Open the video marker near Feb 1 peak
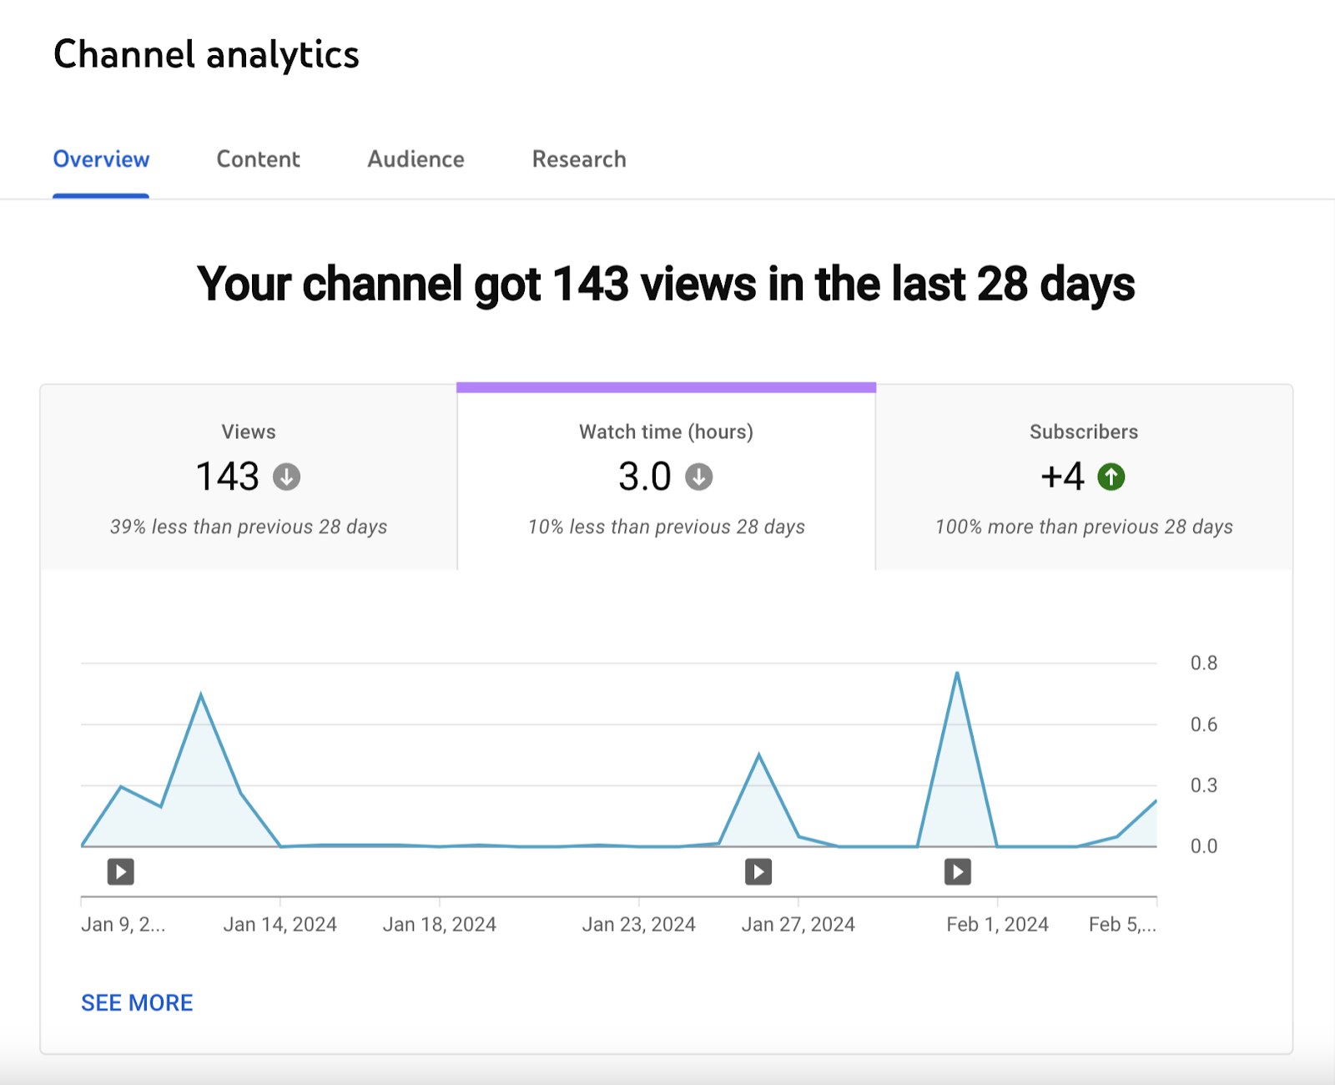This screenshot has height=1085, width=1335. pyautogui.click(x=957, y=871)
